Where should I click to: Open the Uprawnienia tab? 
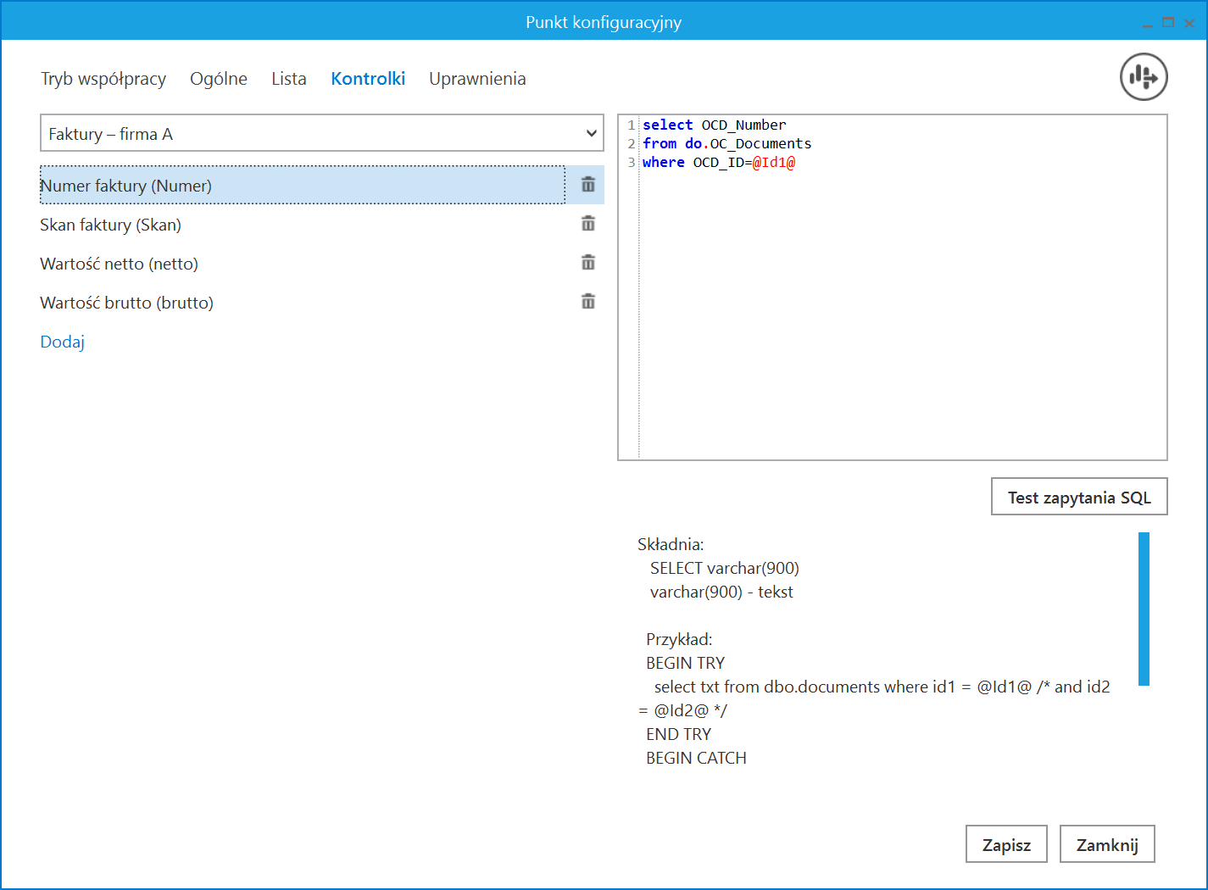click(x=477, y=79)
